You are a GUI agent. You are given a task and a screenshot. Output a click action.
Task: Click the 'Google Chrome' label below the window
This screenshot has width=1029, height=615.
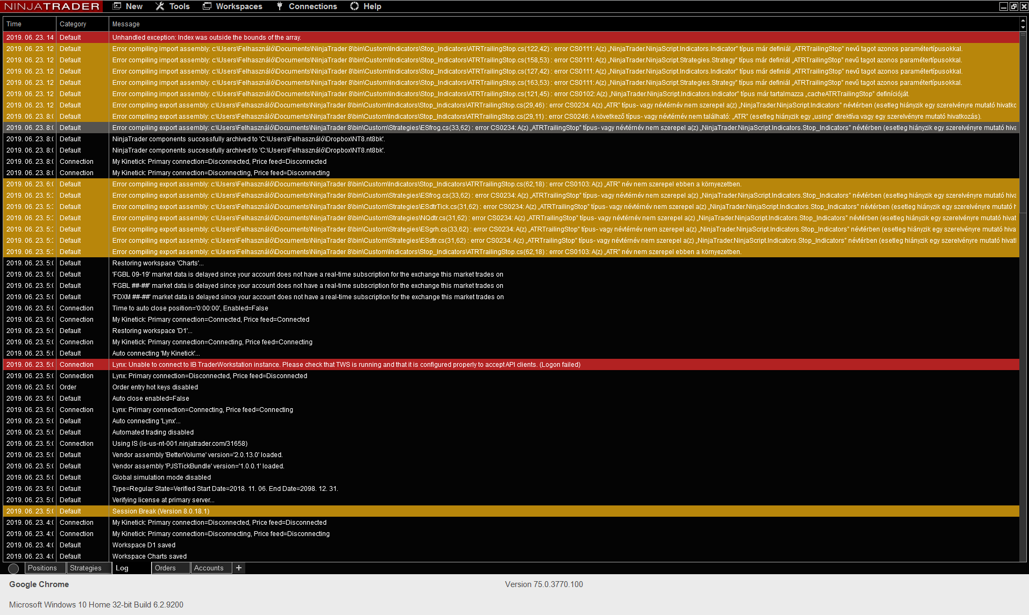tap(39, 584)
